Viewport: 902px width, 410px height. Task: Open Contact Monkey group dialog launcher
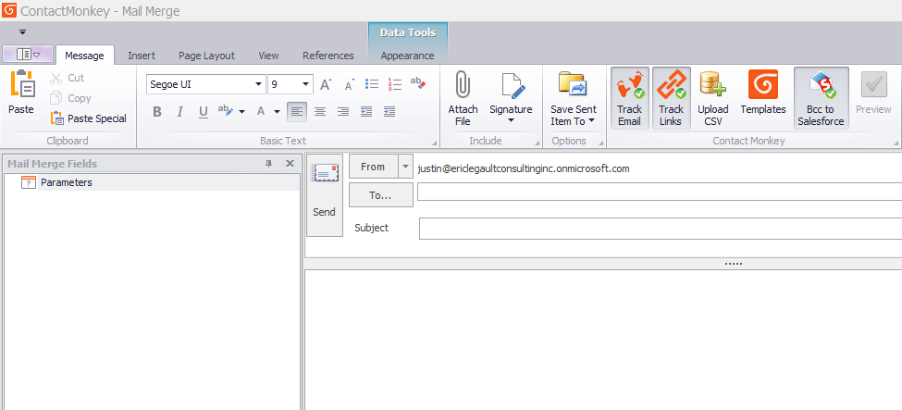pyautogui.click(x=896, y=143)
